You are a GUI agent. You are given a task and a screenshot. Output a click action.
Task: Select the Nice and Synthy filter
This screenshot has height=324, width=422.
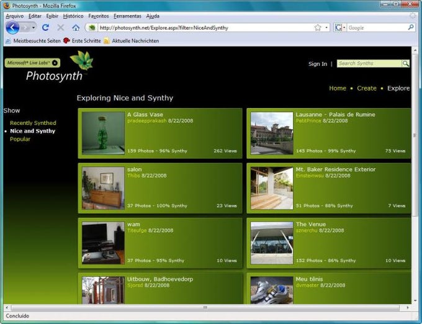[x=32, y=131]
